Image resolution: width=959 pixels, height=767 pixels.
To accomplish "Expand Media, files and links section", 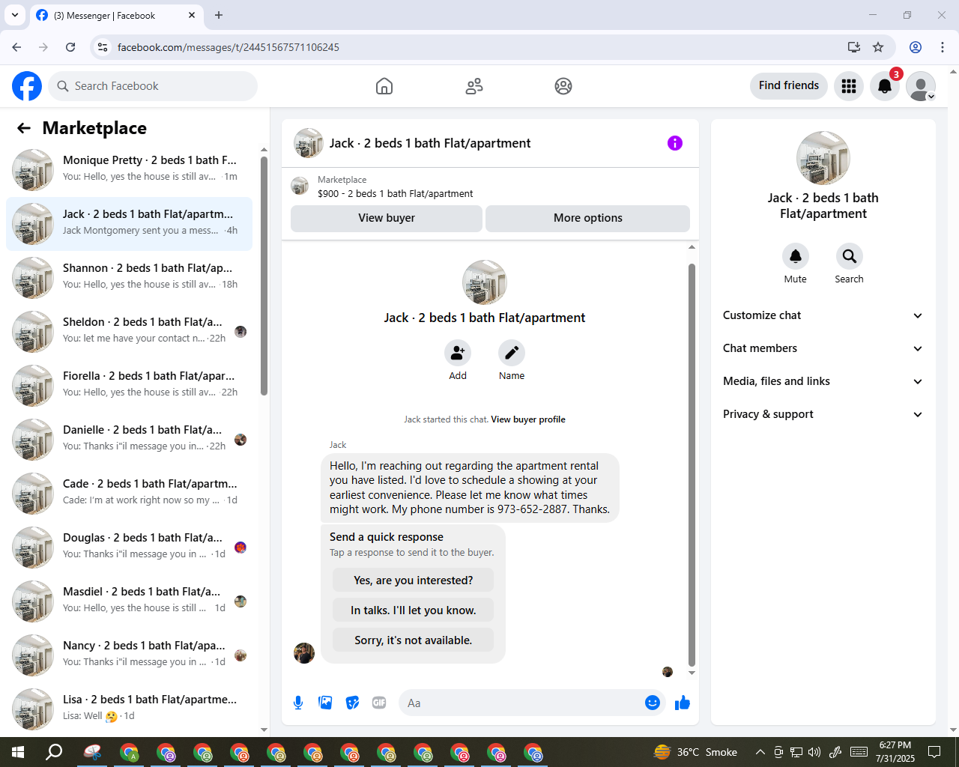I will (823, 381).
